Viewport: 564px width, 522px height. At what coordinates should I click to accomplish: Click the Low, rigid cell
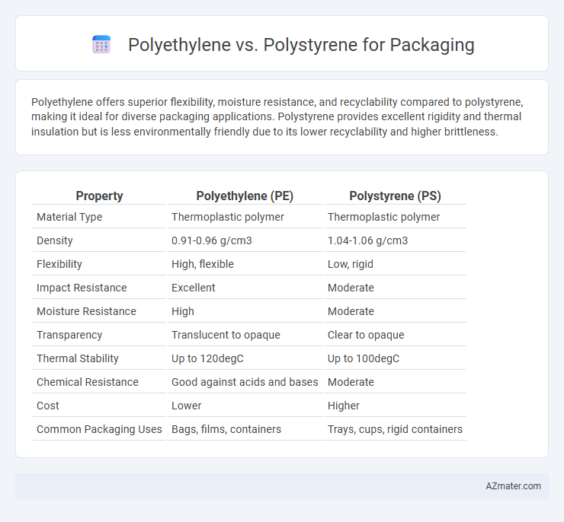(351, 264)
